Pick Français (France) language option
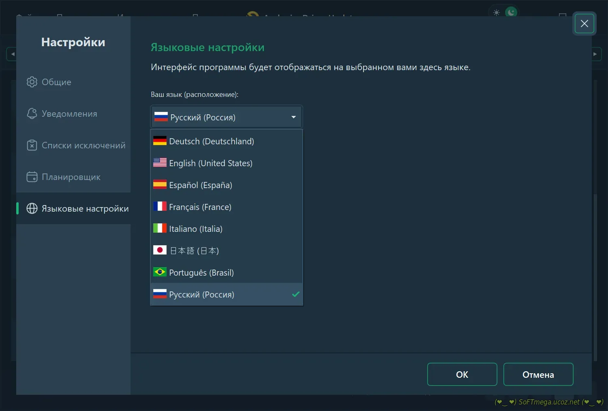 (x=200, y=207)
